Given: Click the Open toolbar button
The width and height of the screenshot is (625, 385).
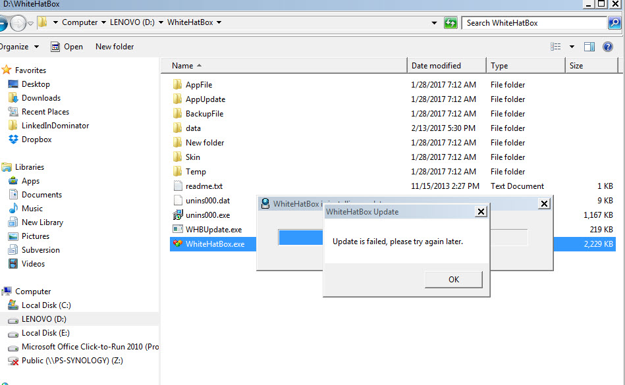Looking at the screenshot, I should 67,47.
